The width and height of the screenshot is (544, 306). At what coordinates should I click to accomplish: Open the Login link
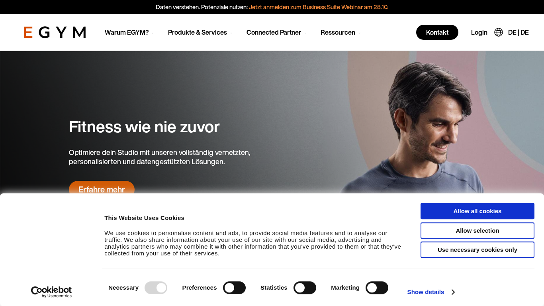pyautogui.click(x=479, y=32)
